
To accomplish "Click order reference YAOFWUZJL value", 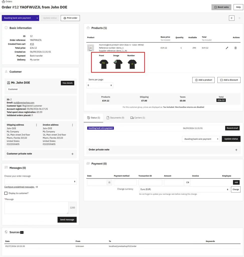I will (x=36, y=40).
